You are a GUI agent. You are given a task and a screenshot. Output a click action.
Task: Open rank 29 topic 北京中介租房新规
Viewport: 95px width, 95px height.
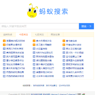45,76
